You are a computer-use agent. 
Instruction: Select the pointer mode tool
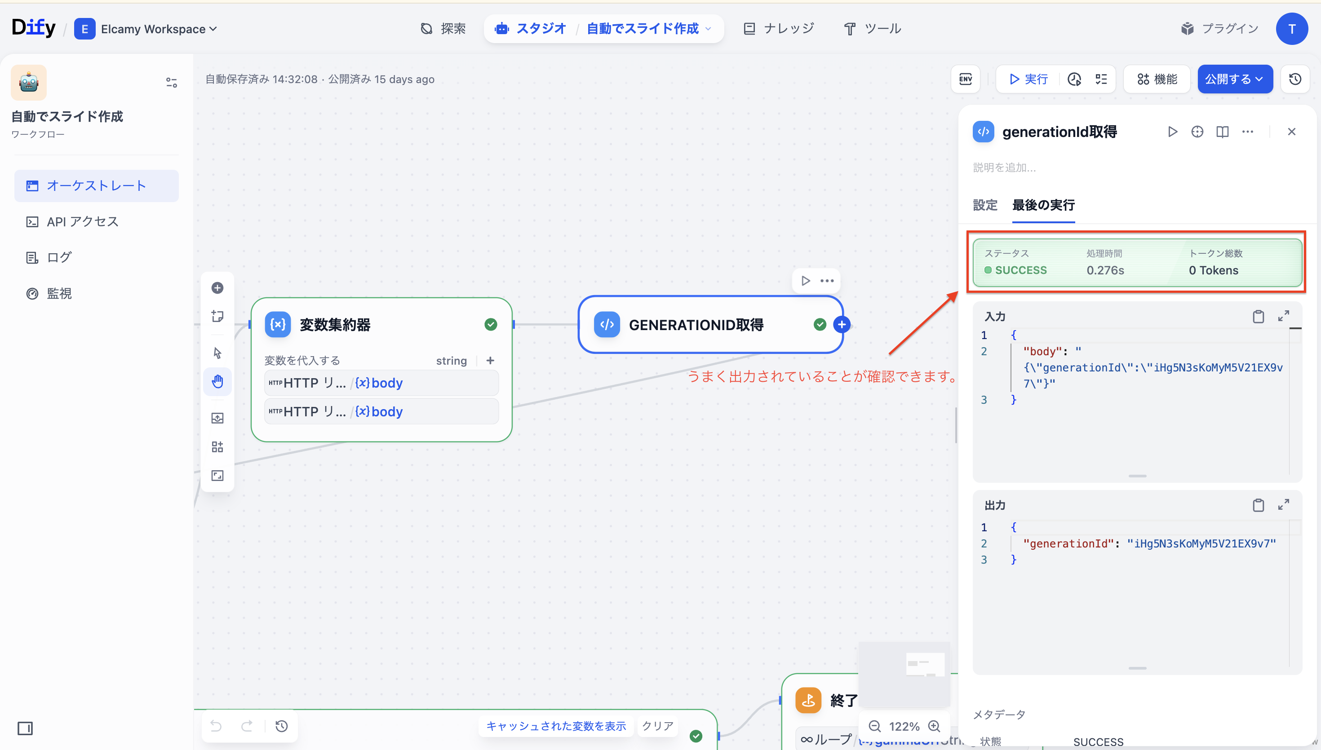[x=217, y=353]
